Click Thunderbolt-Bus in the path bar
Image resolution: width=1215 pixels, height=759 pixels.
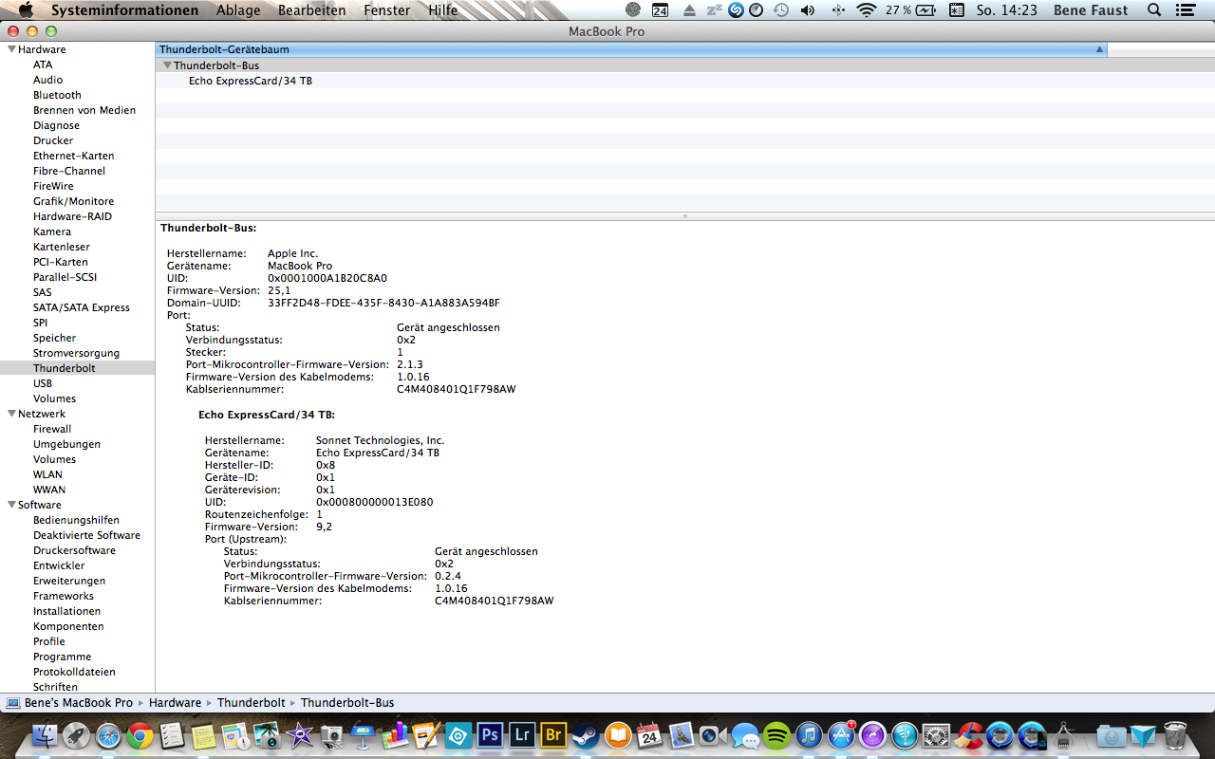(347, 703)
